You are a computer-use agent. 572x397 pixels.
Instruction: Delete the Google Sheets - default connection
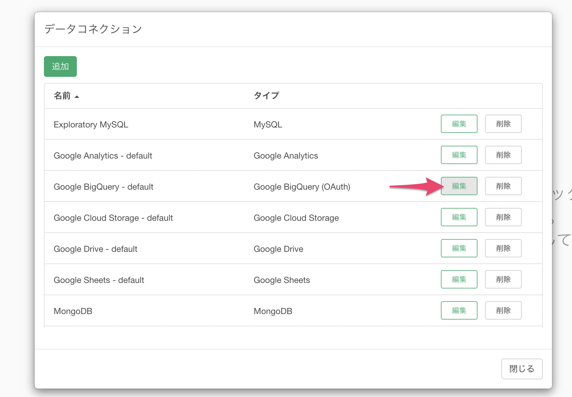[503, 279]
